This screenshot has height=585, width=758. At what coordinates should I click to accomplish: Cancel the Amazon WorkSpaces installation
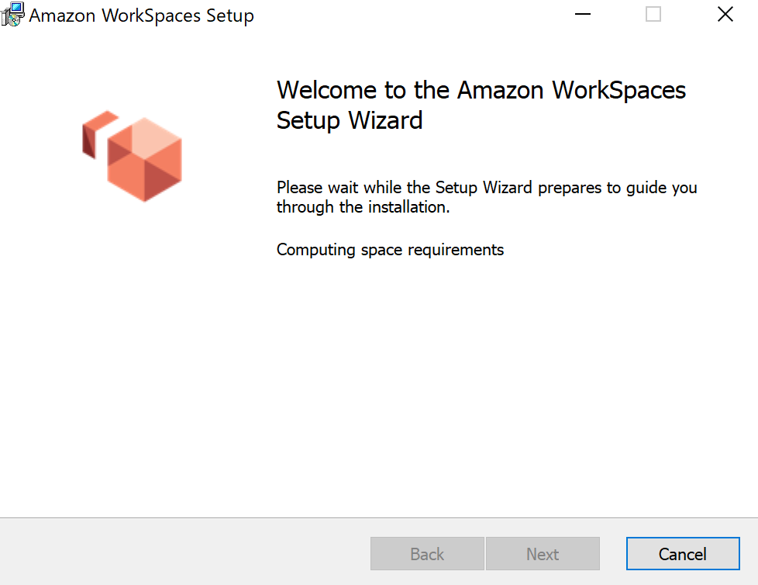tap(683, 553)
